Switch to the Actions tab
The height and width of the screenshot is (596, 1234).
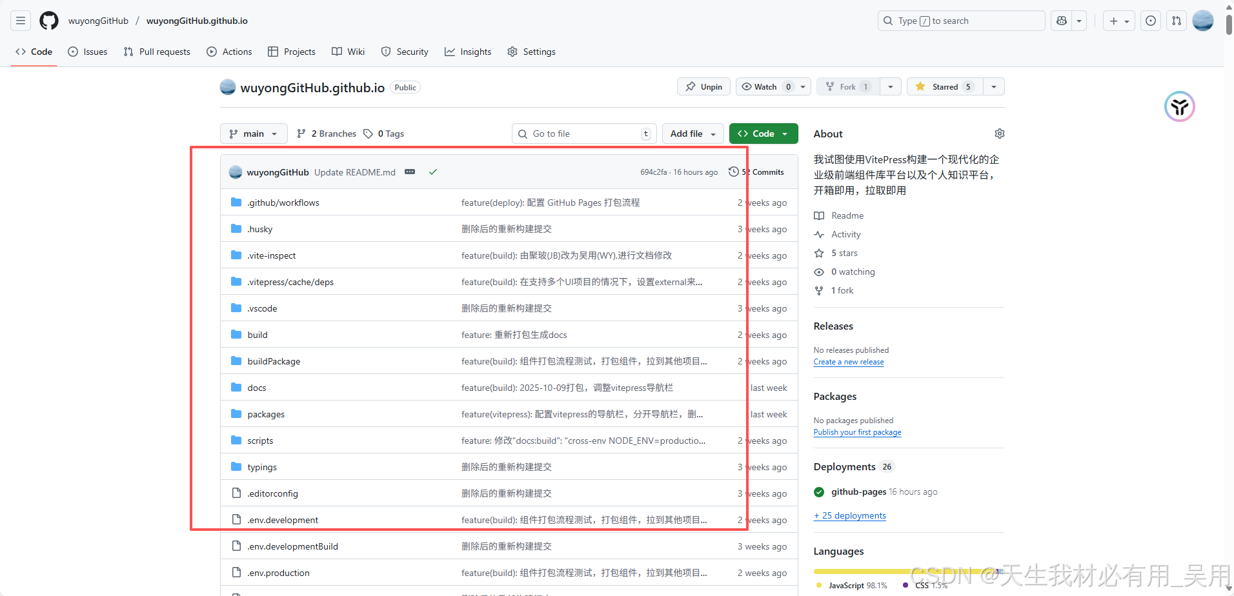tap(229, 52)
